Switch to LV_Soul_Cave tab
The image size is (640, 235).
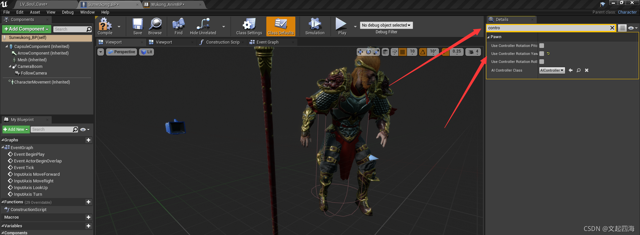[x=33, y=5]
